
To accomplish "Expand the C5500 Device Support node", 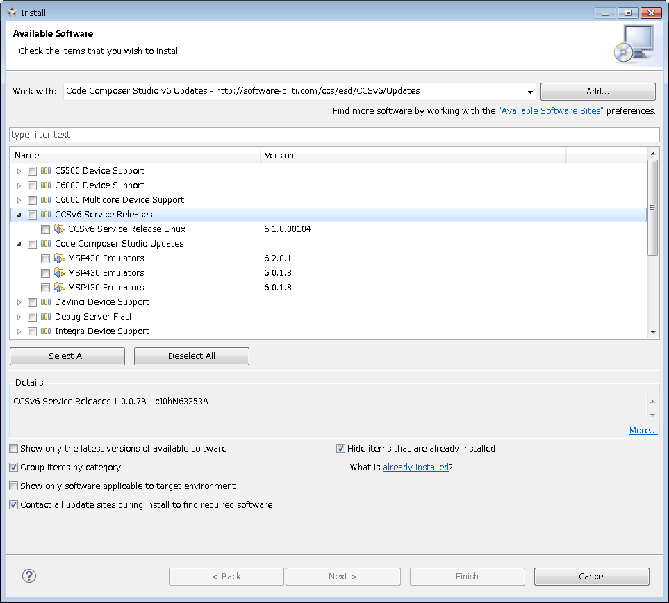I will point(19,171).
